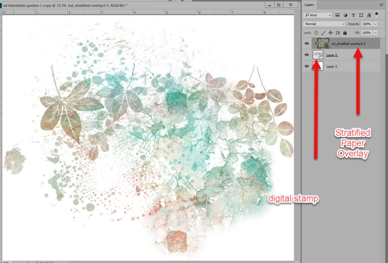Hide Layer 2
The image size is (388, 263).
tap(307, 66)
